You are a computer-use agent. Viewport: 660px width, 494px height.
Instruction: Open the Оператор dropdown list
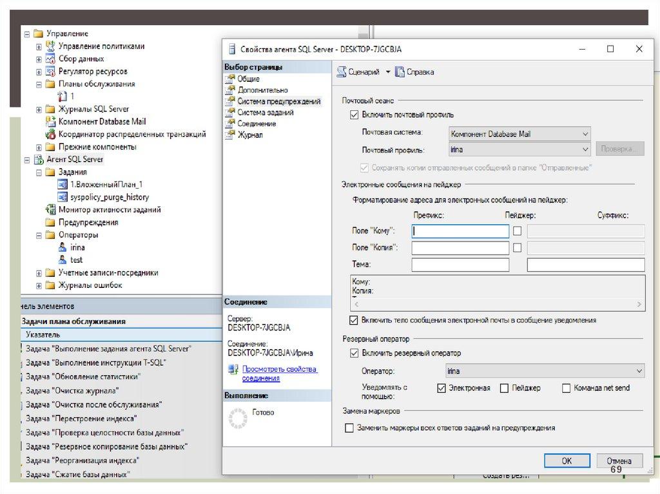[x=545, y=371]
